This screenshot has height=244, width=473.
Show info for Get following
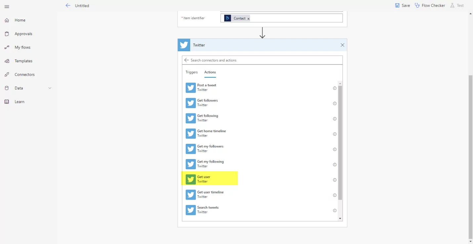[x=335, y=119]
